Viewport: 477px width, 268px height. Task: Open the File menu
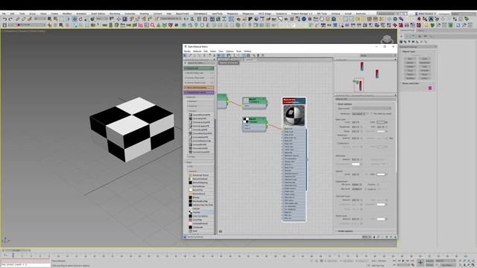coord(4,13)
